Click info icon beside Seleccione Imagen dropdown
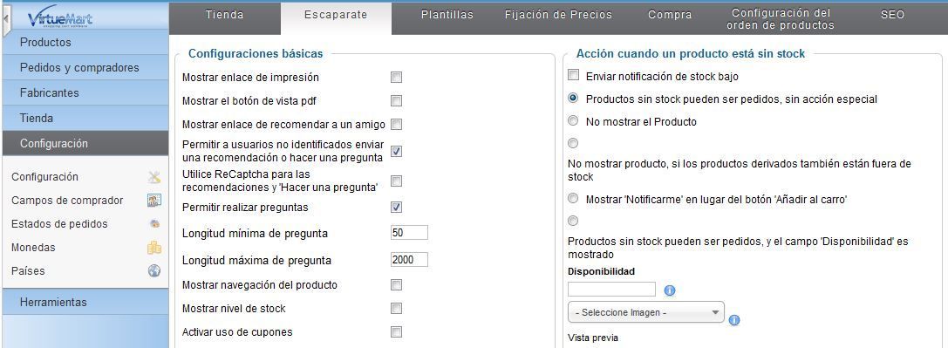Viewport: 948px width, 348px height. pyautogui.click(x=734, y=320)
